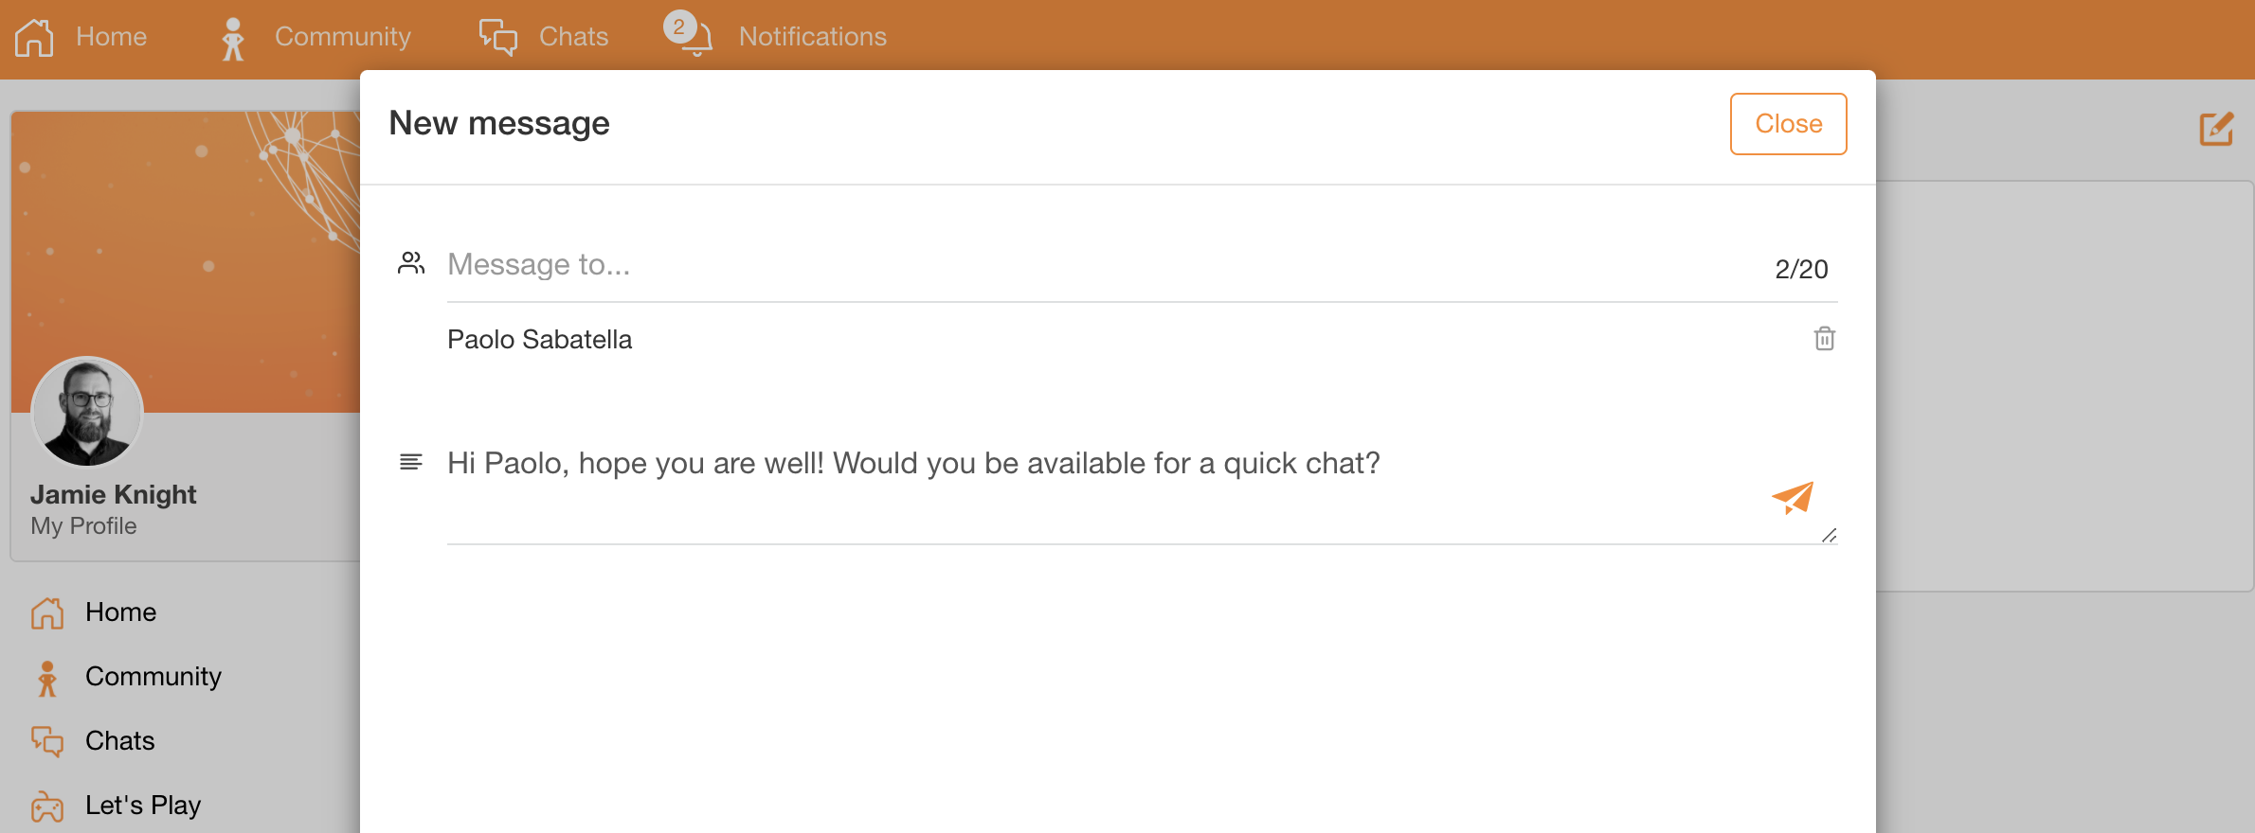
Task: Click the 2/20 recipient counter
Action: (x=1801, y=270)
